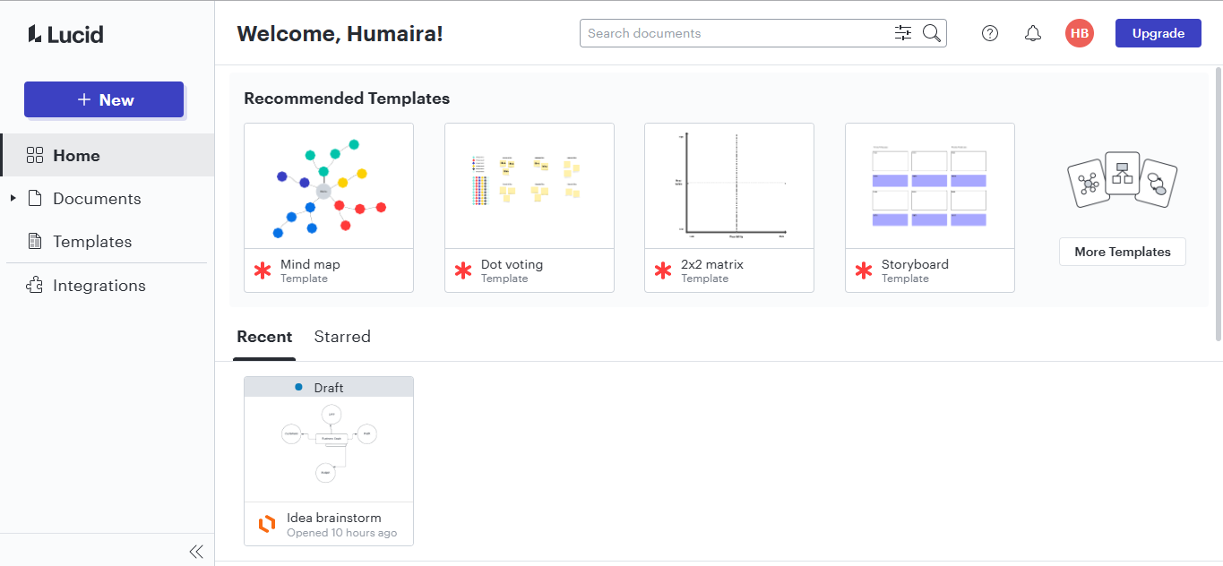This screenshot has height=566, width=1223.
Task: Switch to the Starred tab
Action: [x=342, y=336]
